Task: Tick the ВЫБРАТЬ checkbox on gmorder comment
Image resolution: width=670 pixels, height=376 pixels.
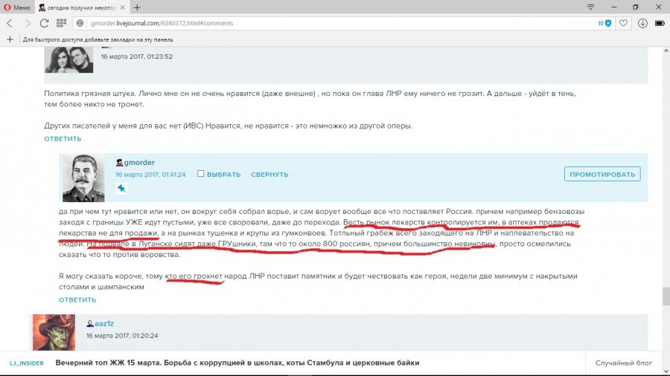Action: pyautogui.click(x=201, y=174)
